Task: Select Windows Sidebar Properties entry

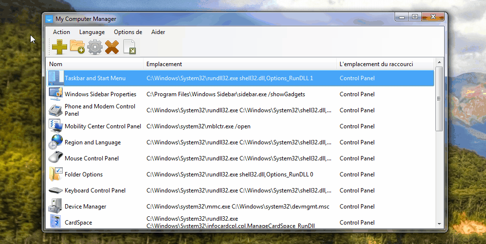Action: 100,94
